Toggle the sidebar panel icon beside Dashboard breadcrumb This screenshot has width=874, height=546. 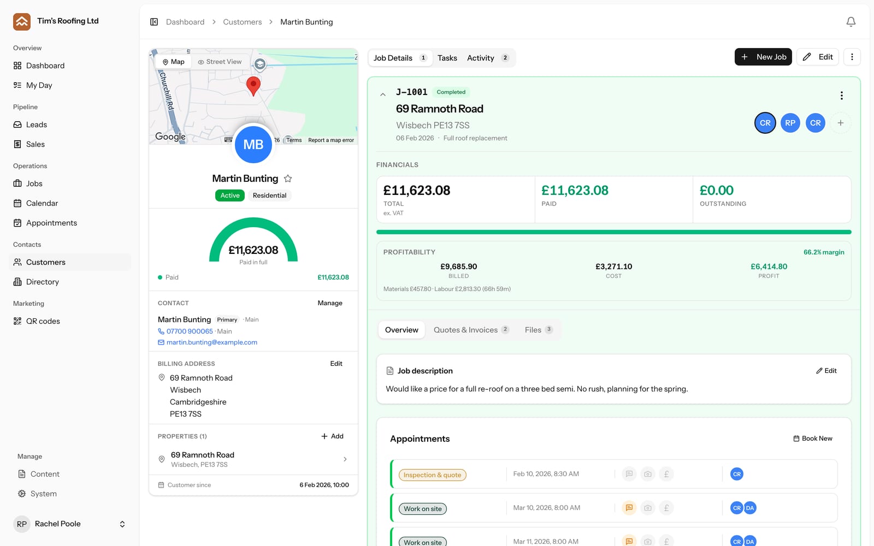coord(154,22)
